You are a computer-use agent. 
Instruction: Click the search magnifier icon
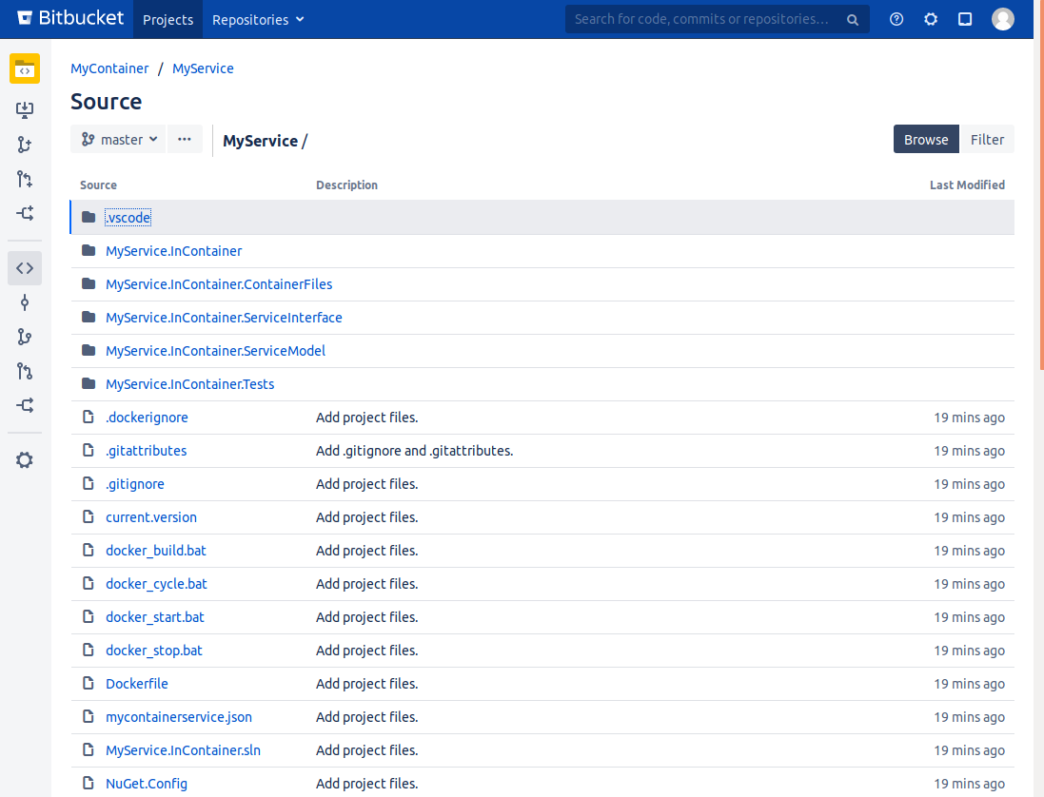coord(853,20)
